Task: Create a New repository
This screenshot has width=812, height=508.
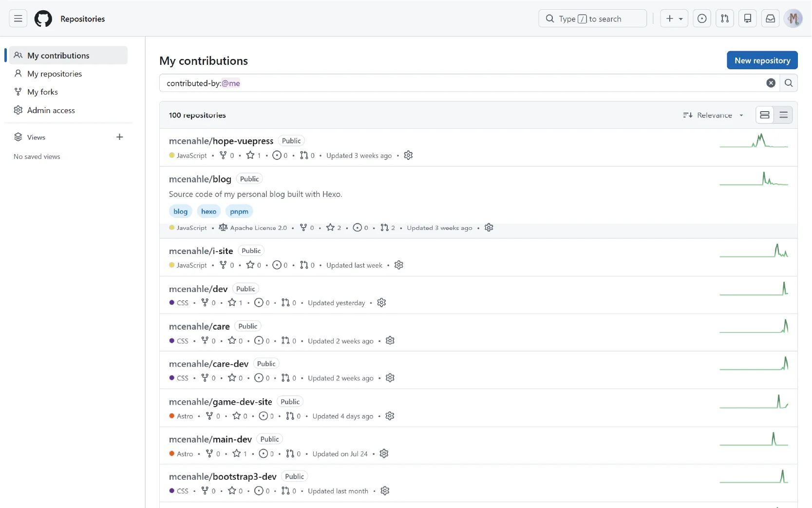Action: (762, 60)
